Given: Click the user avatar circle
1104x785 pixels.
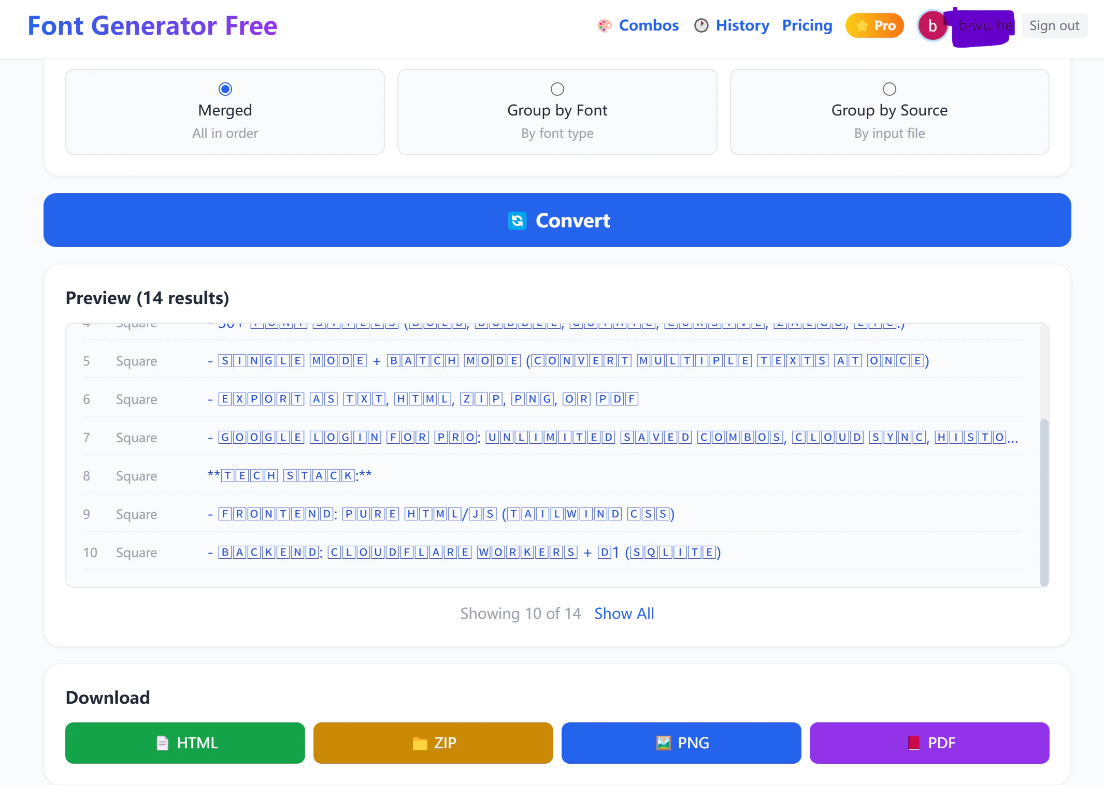Looking at the screenshot, I should [x=932, y=26].
